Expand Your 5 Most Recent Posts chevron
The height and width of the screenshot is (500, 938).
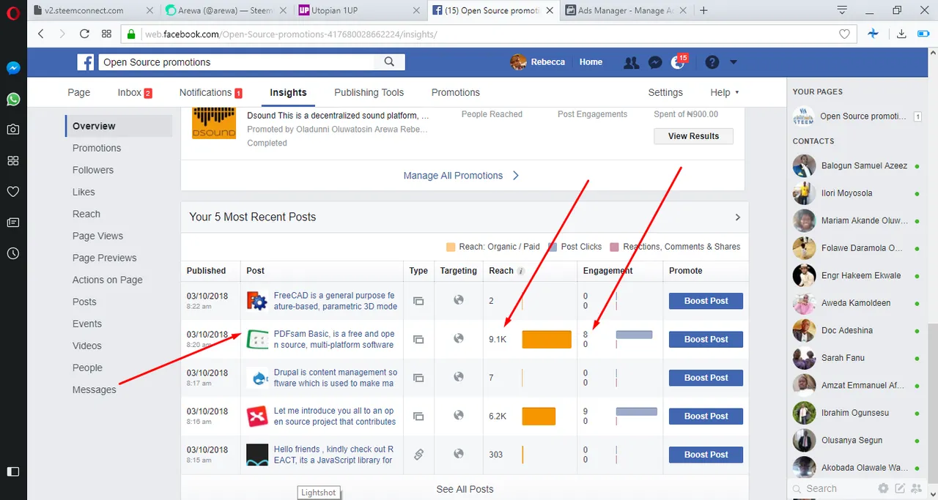(737, 217)
